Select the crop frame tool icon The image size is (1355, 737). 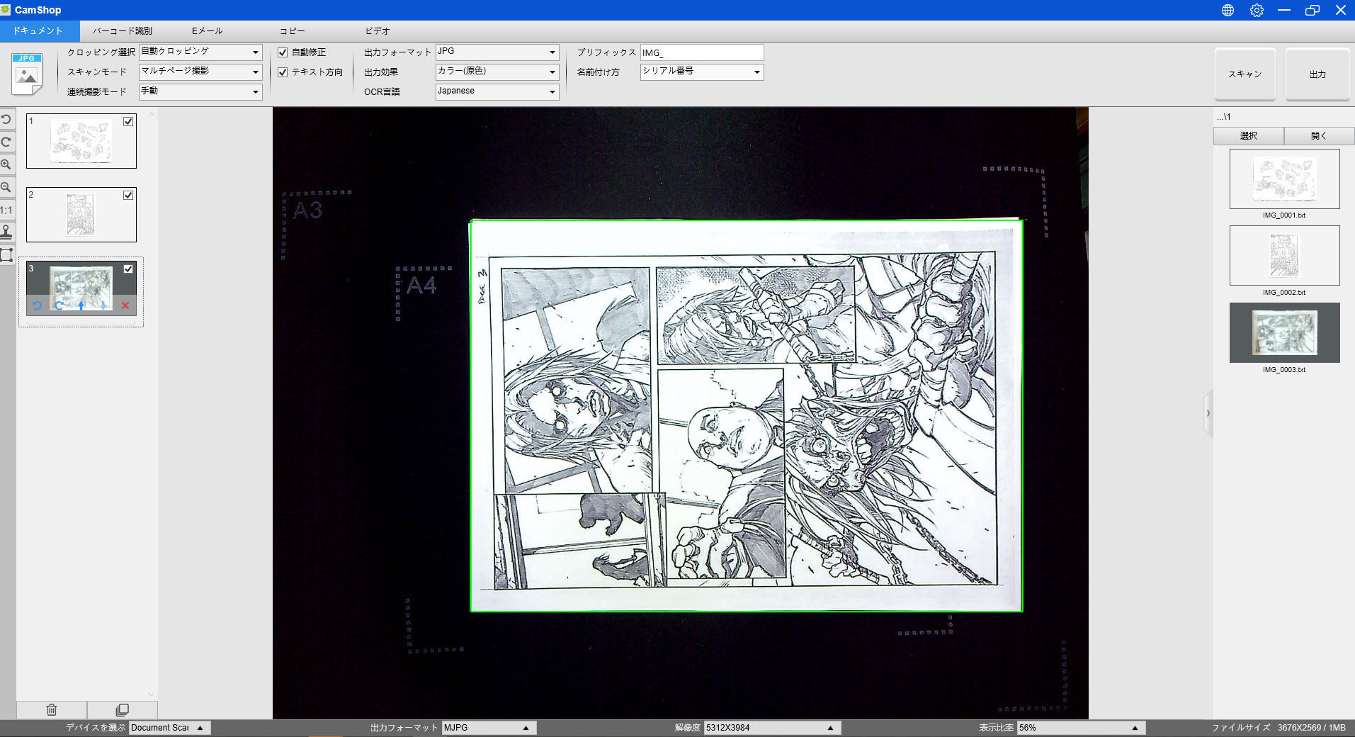[6, 255]
